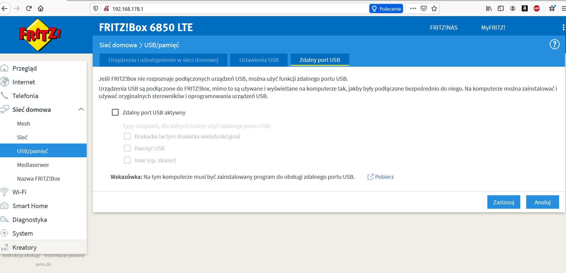Open the Adblock Plus extension
566x273 pixels.
[537, 9]
